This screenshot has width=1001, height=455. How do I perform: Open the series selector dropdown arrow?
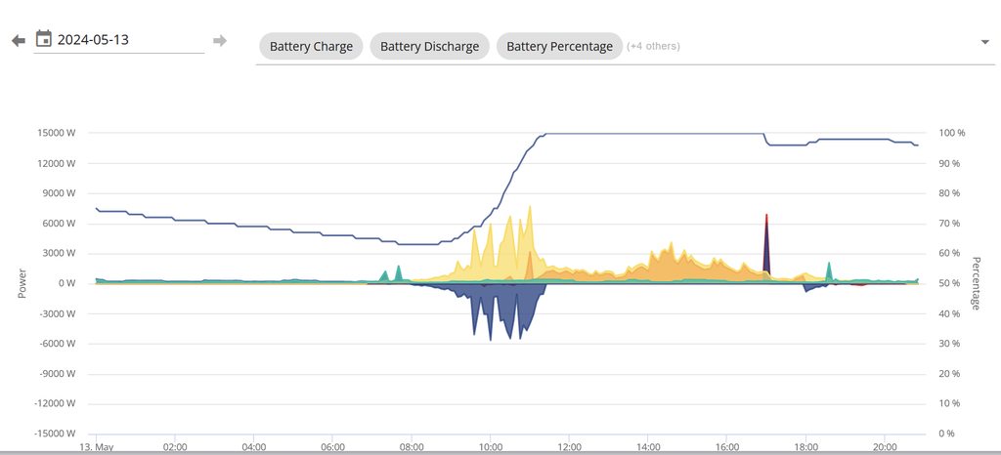point(983,43)
